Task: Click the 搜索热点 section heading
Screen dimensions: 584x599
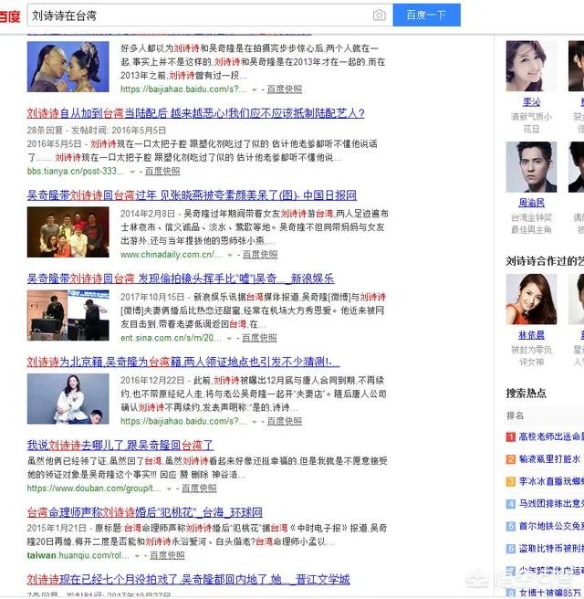Action: (526, 393)
